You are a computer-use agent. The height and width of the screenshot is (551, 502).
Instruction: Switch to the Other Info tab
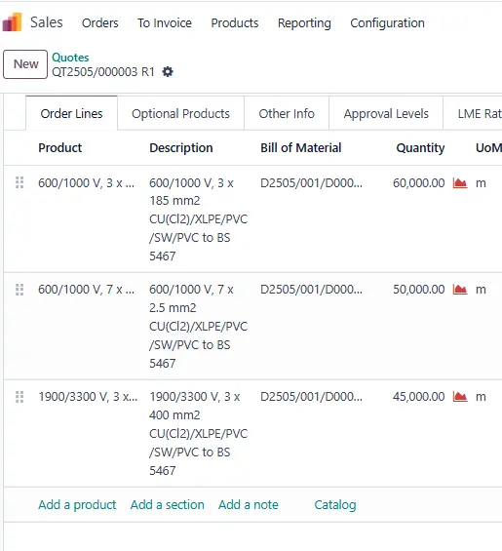[287, 113]
